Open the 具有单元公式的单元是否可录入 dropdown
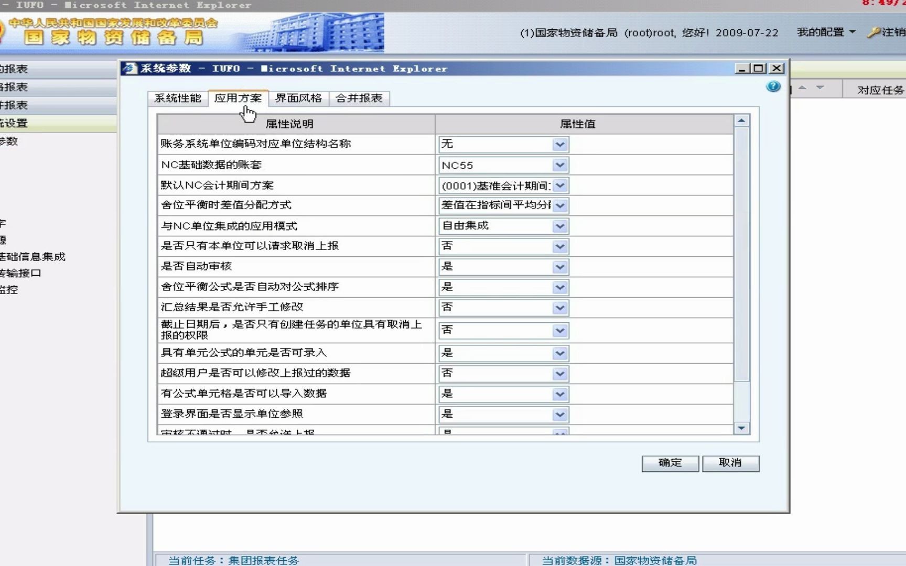 [560, 353]
